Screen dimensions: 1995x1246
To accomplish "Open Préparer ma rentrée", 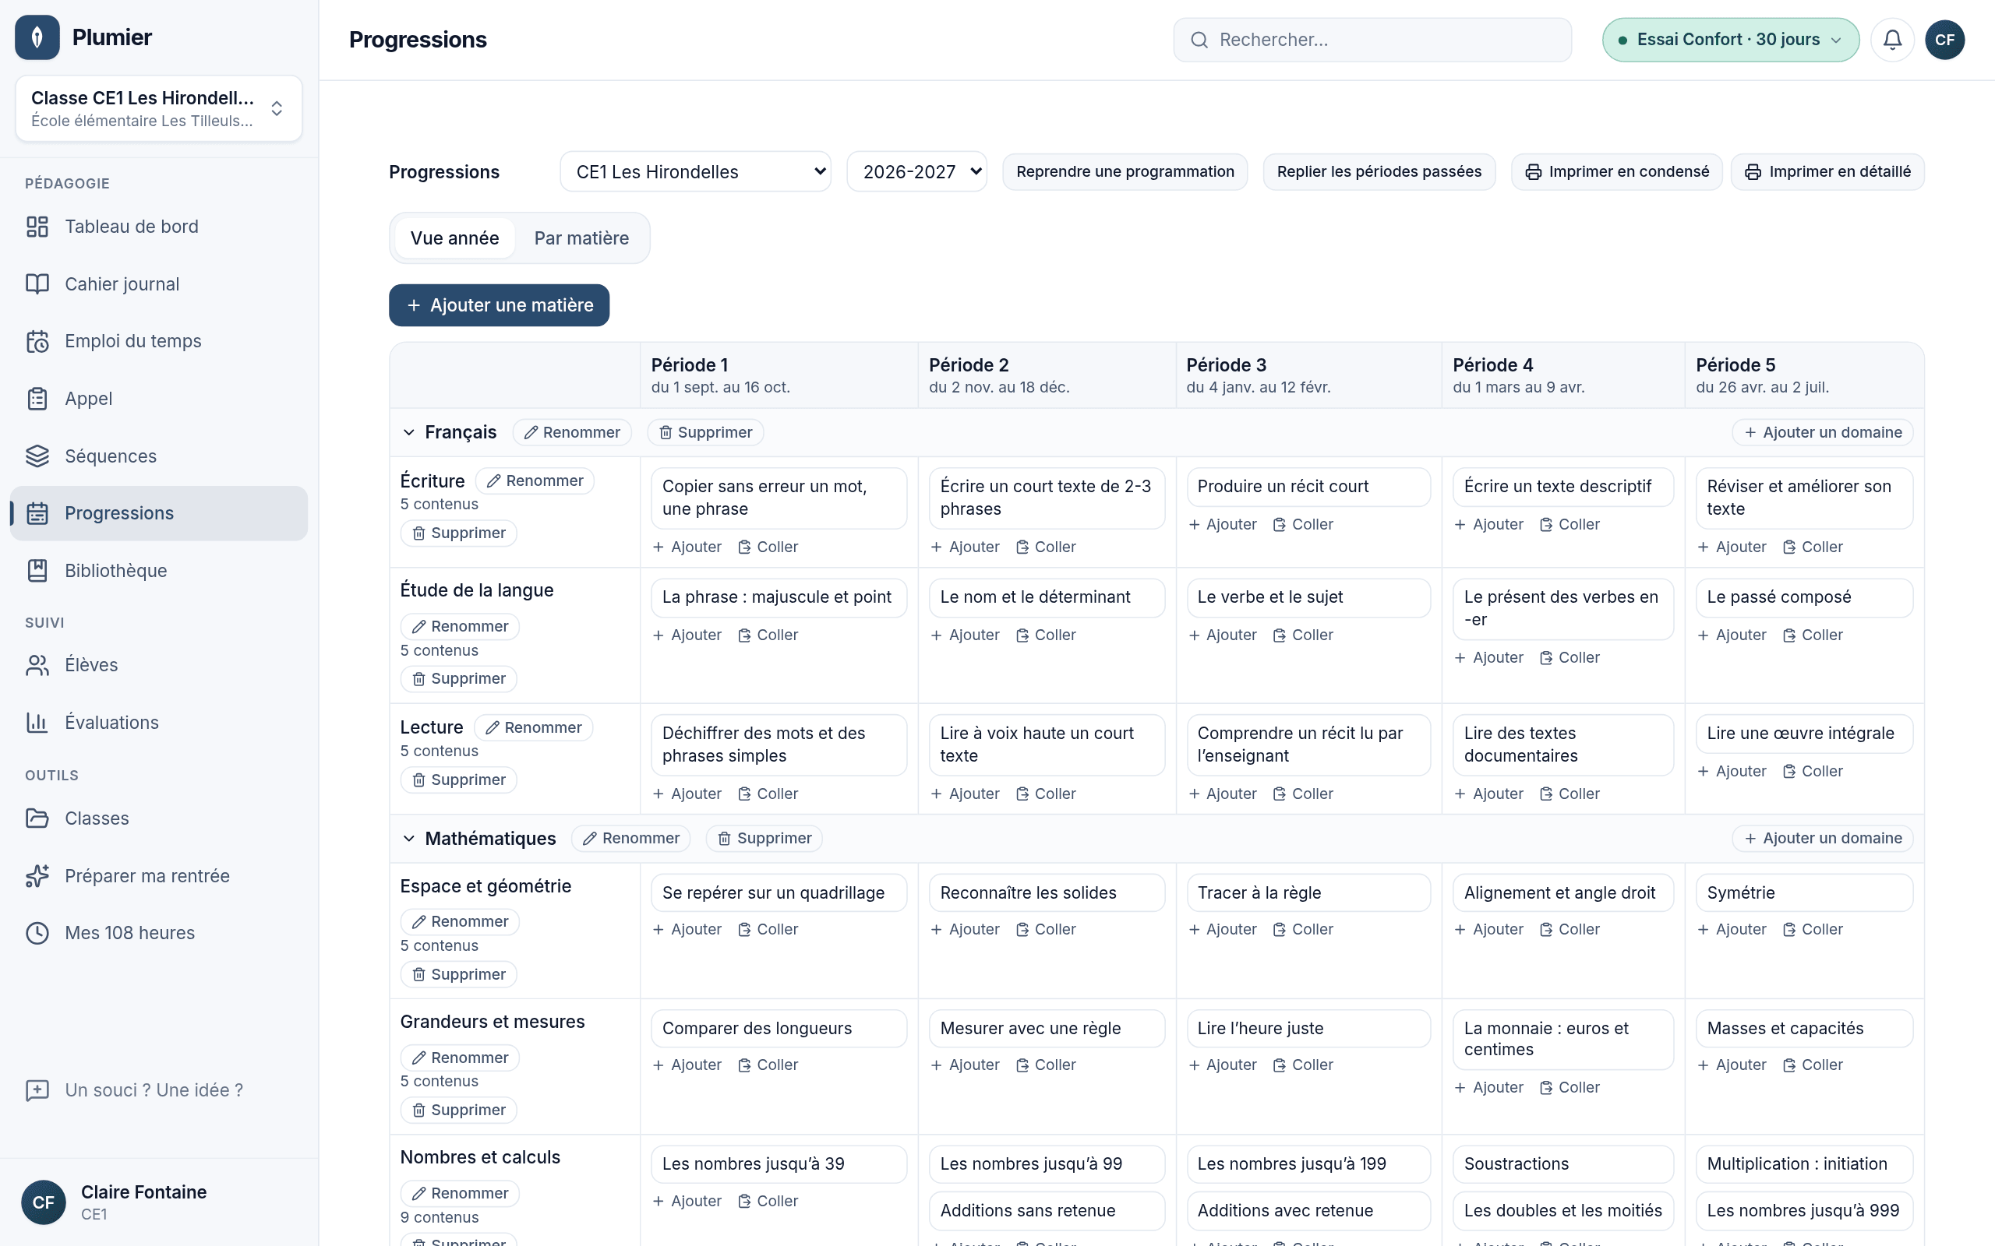I will tap(158, 876).
